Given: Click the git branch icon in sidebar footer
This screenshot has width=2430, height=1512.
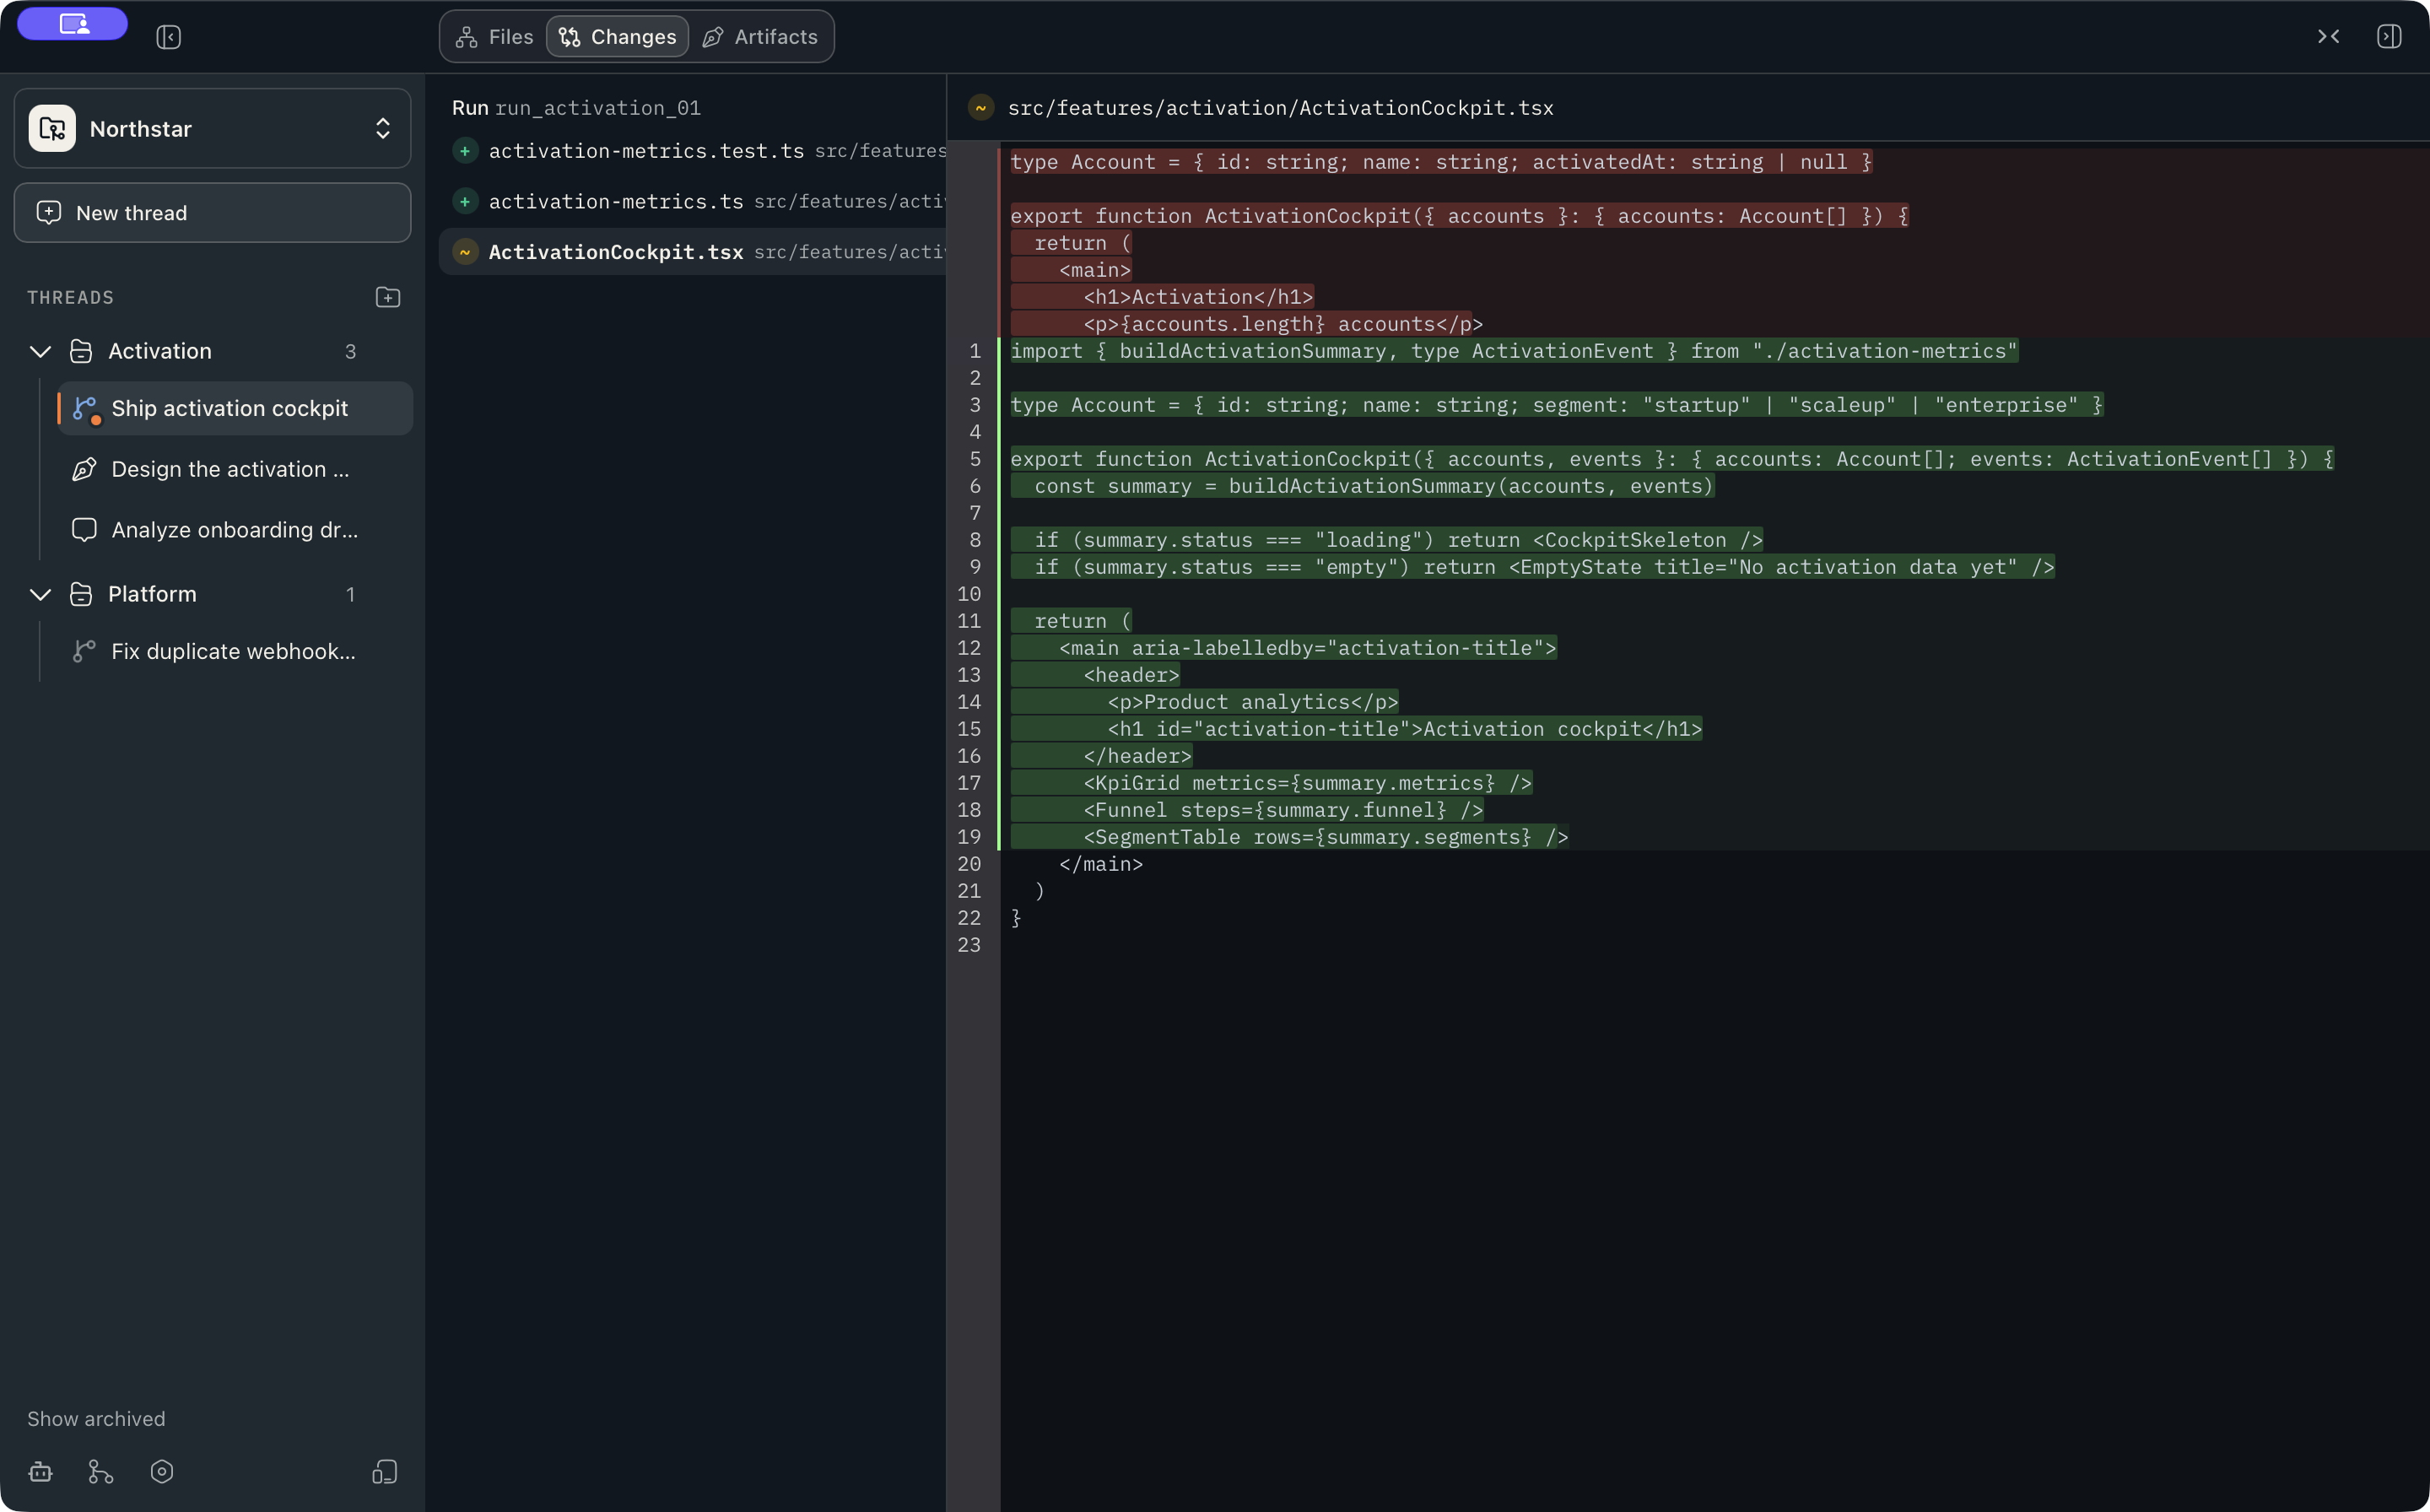Looking at the screenshot, I should pos(101,1471).
